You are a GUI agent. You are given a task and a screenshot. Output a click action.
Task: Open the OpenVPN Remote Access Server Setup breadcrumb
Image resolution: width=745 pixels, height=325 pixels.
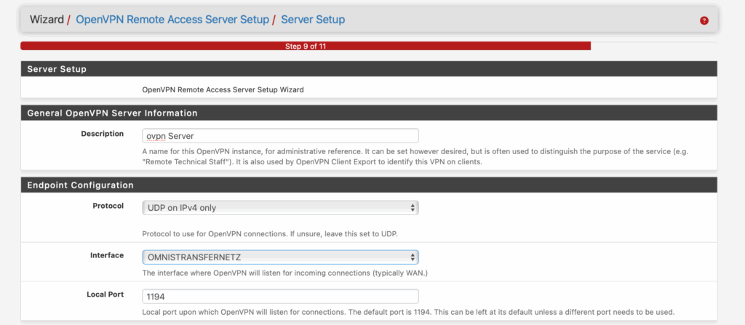[x=172, y=20]
